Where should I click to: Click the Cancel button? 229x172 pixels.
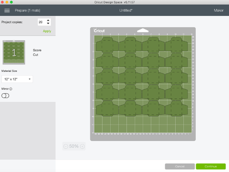[x=179, y=166]
